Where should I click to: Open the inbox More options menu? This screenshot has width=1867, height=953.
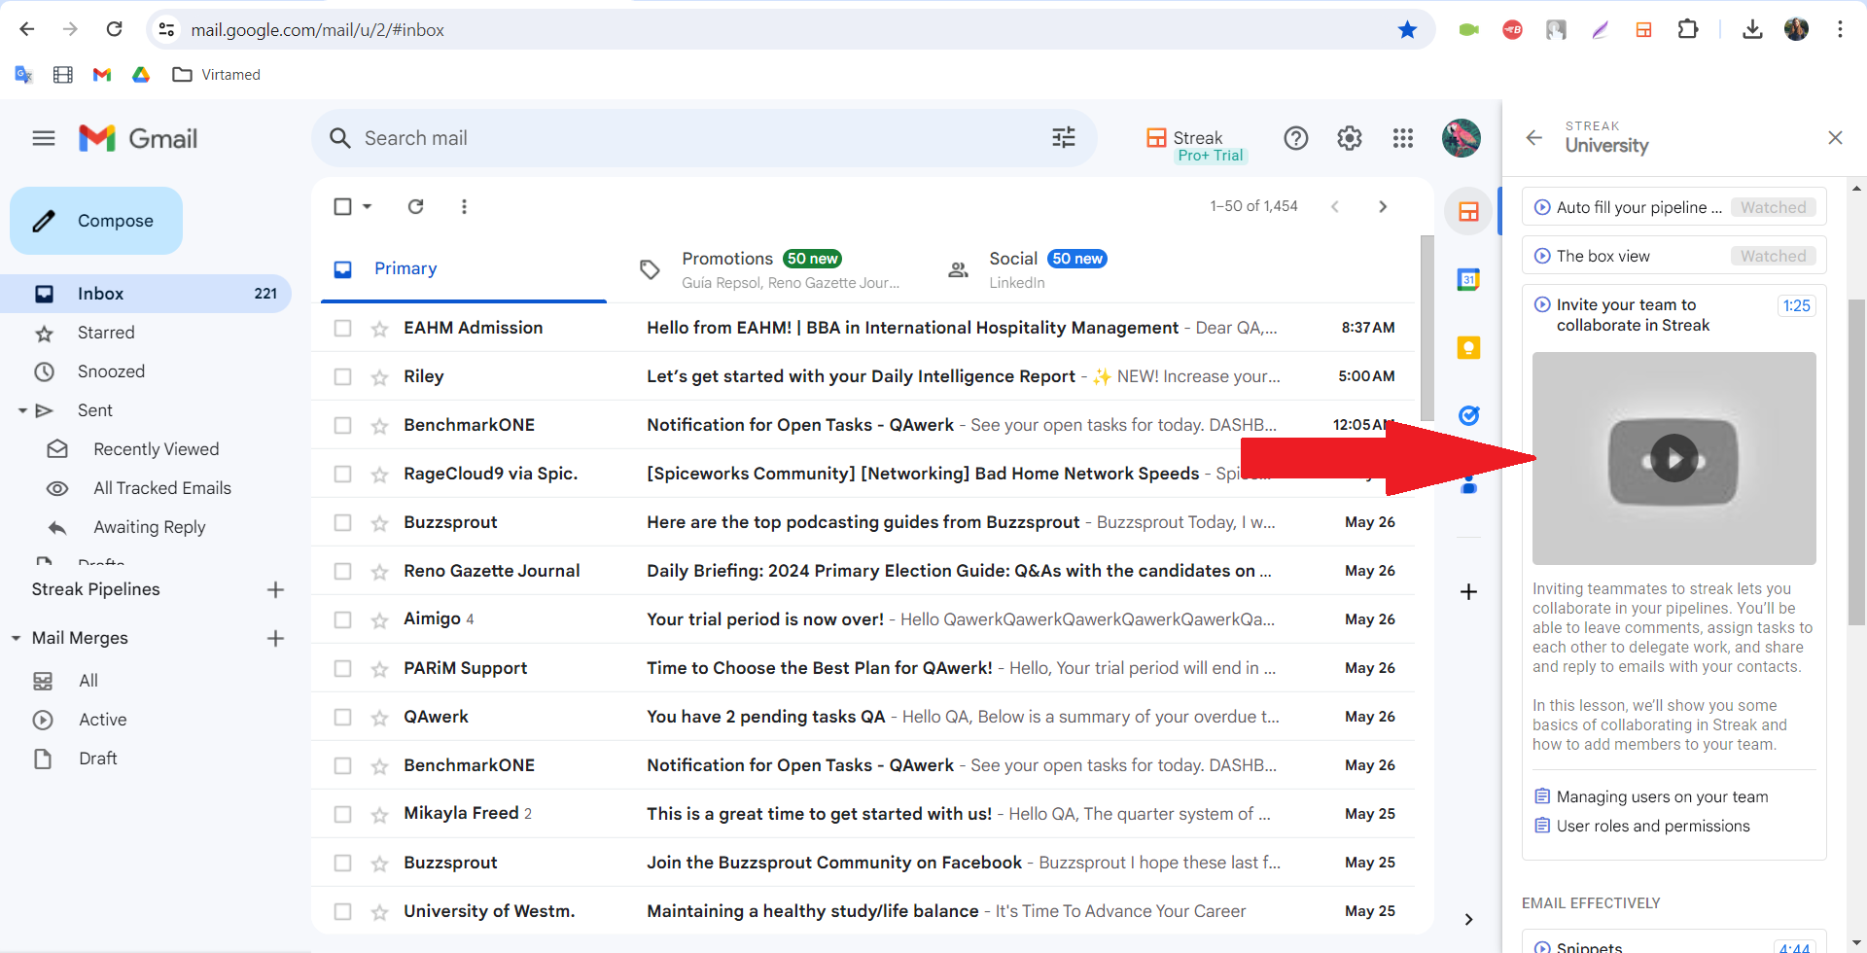pyautogui.click(x=464, y=206)
